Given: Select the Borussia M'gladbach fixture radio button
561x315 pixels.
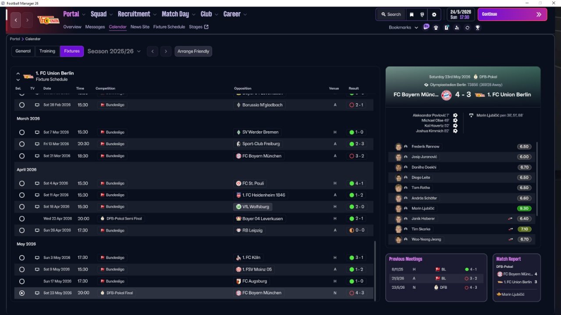Looking at the screenshot, I should (22, 105).
